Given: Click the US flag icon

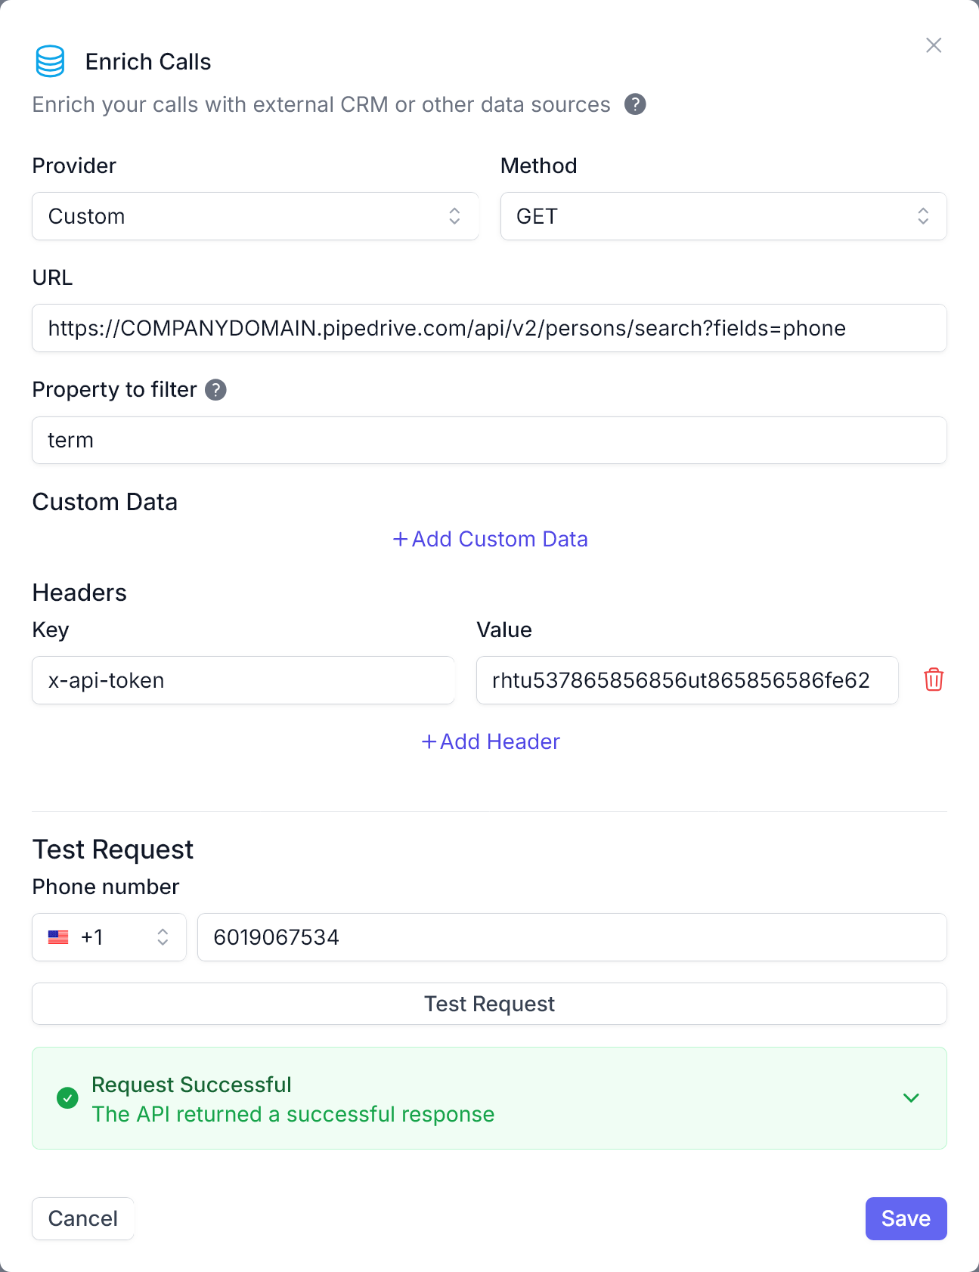Looking at the screenshot, I should (58, 937).
